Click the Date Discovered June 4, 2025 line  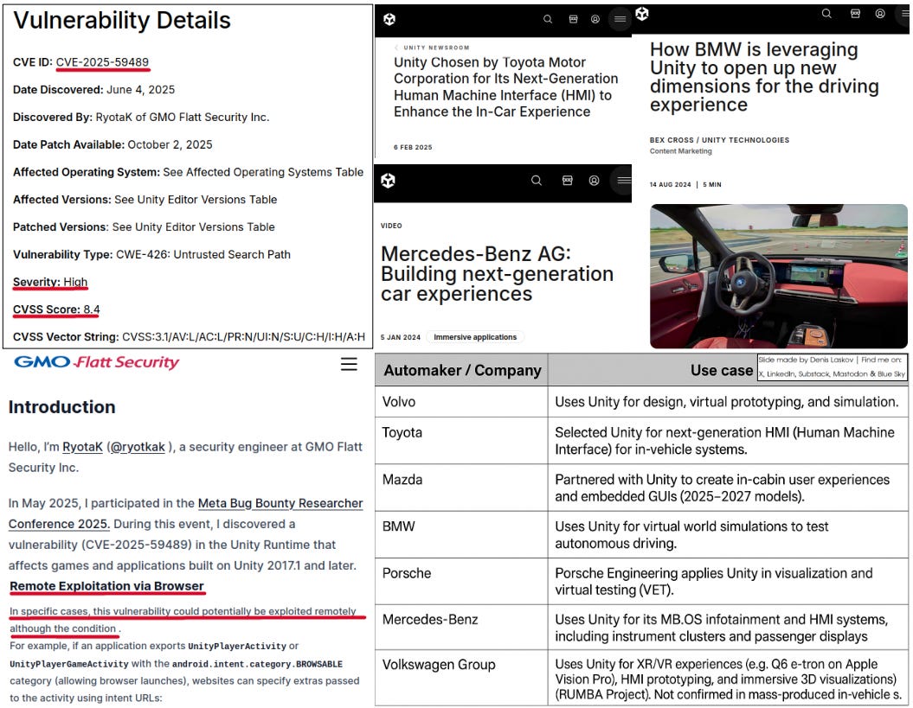pyautogui.click(x=93, y=90)
